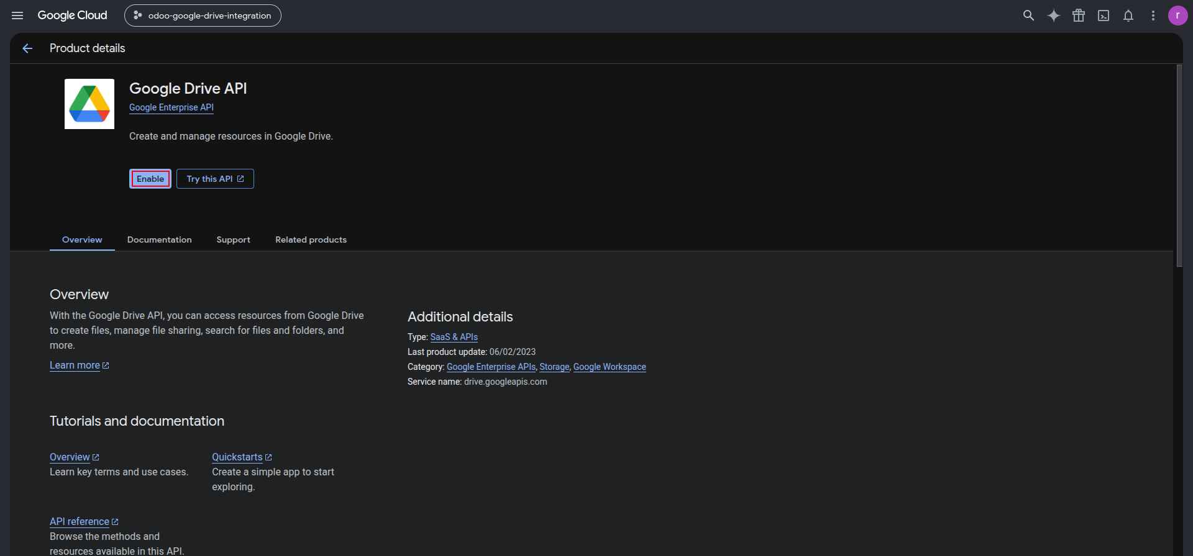Open the Quickstarts documentation link
Image resolution: width=1193 pixels, height=556 pixels.
[x=242, y=457]
